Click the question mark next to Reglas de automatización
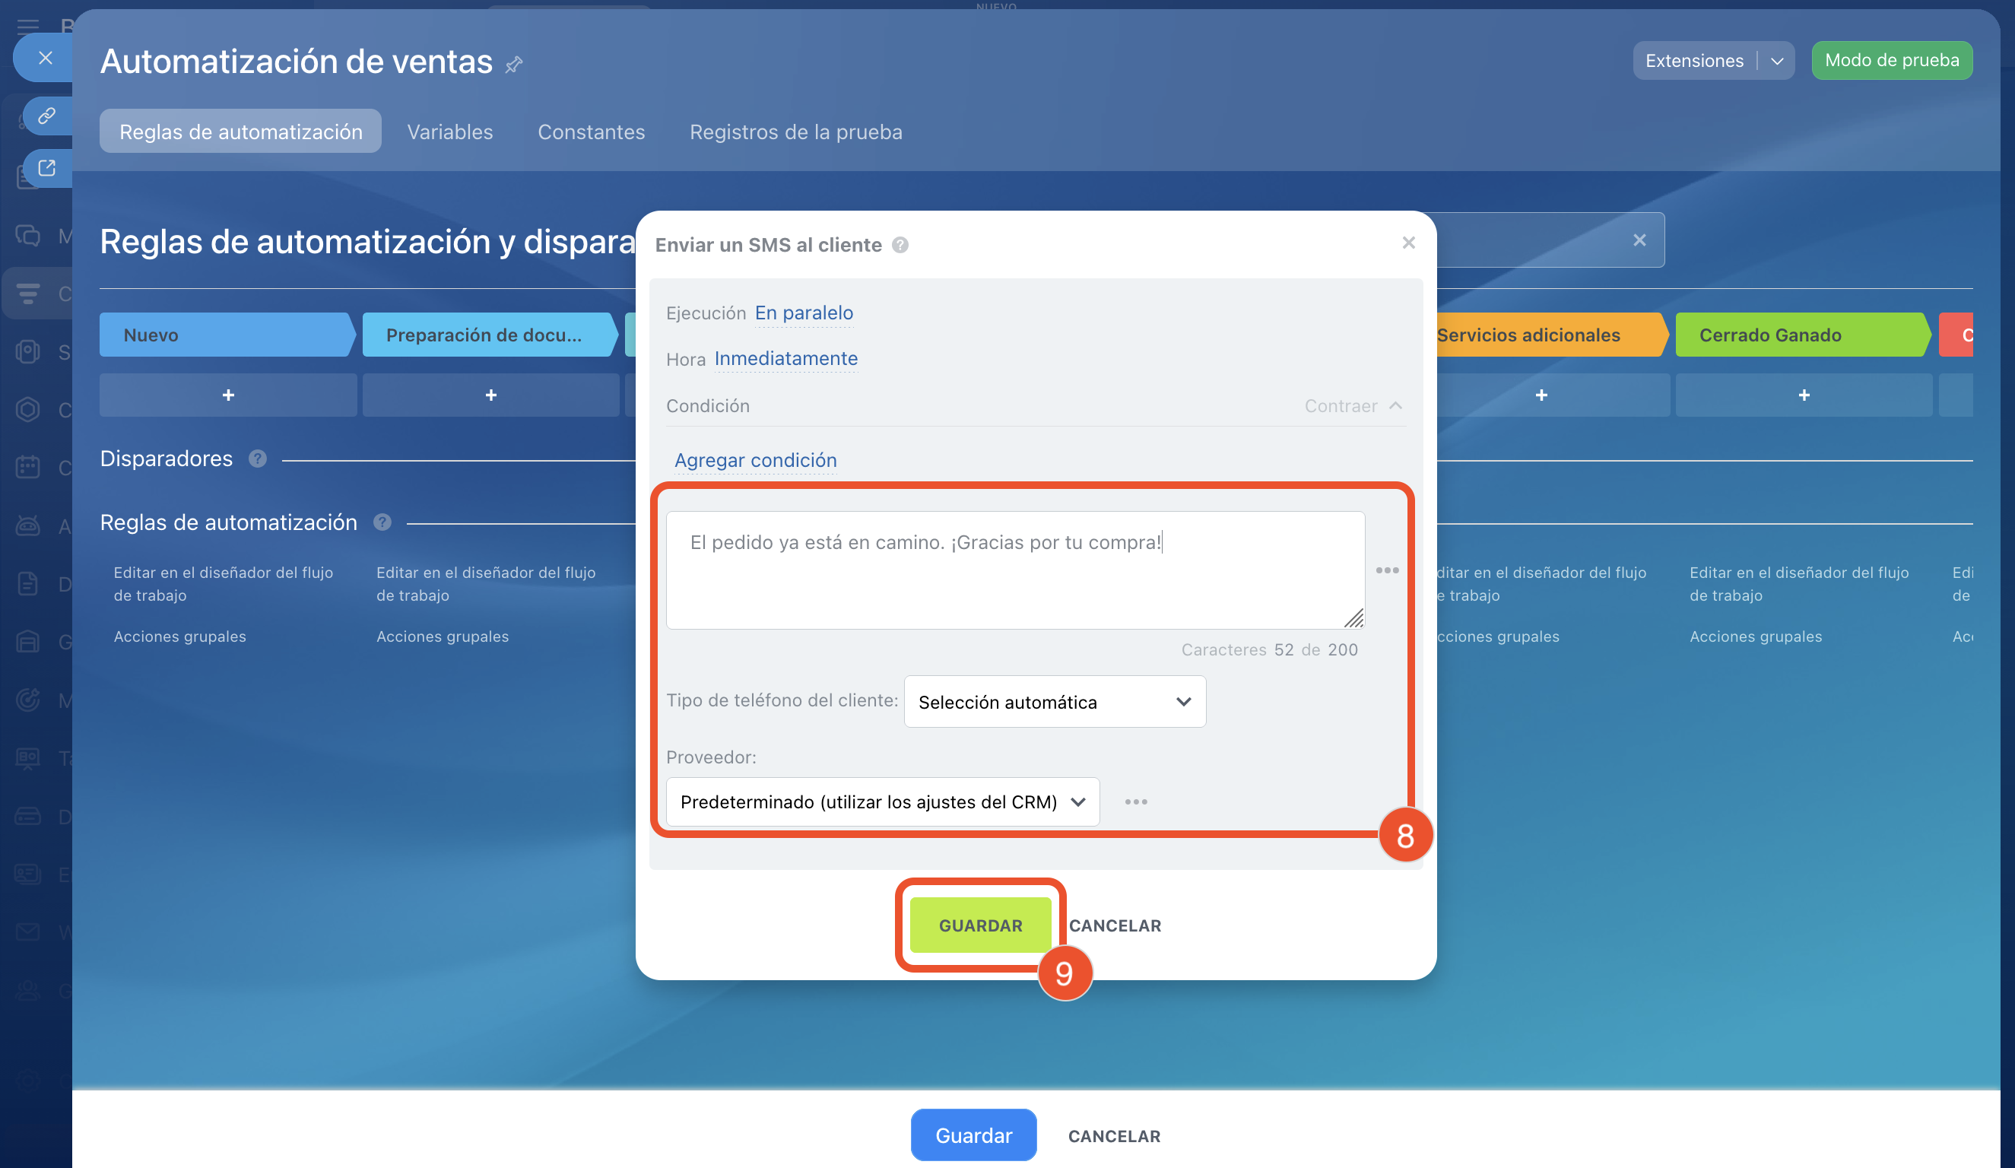The height and width of the screenshot is (1168, 2015). pos(382,522)
